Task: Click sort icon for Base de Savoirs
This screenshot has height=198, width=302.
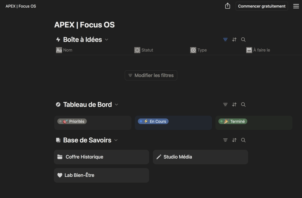Action: click(x=234, y=140)
